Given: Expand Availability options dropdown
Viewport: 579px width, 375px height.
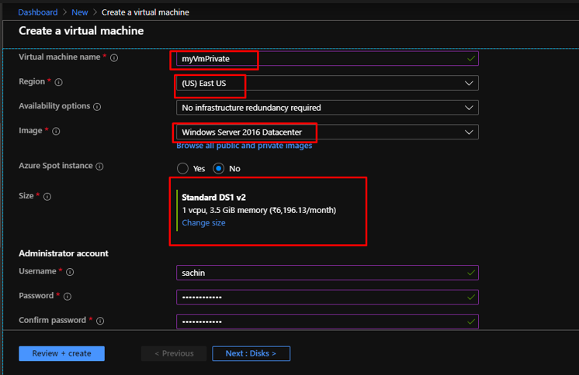Looking at the screenshot, I should [328, 108].
